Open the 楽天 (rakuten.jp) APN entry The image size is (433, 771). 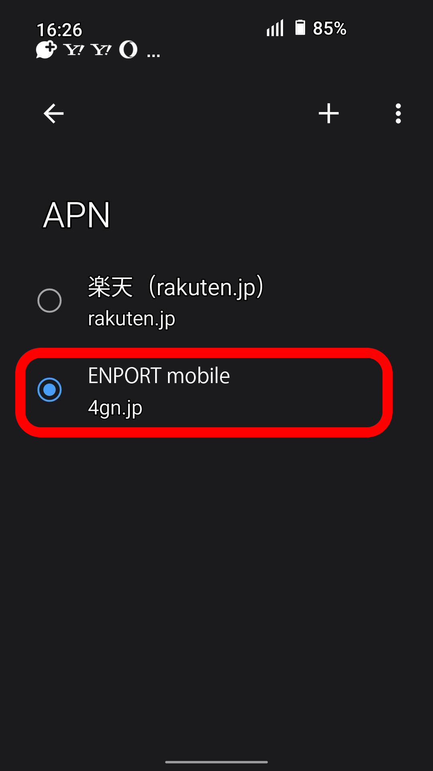(216, 301)
